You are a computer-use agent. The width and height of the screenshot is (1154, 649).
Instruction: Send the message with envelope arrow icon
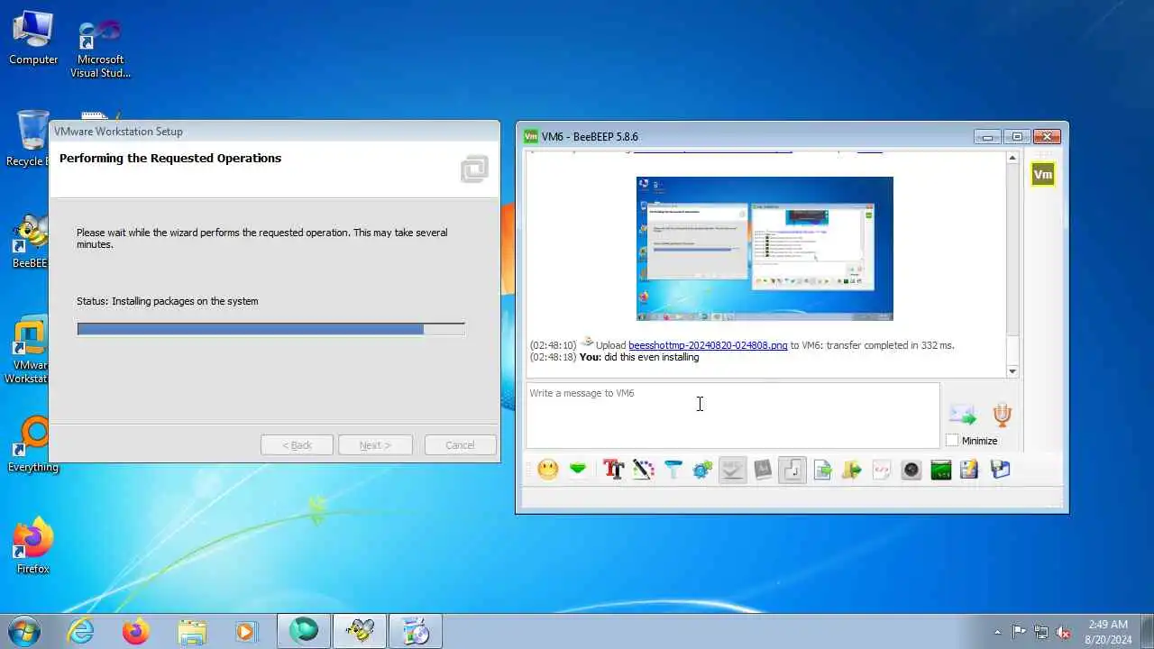[962, 415]
